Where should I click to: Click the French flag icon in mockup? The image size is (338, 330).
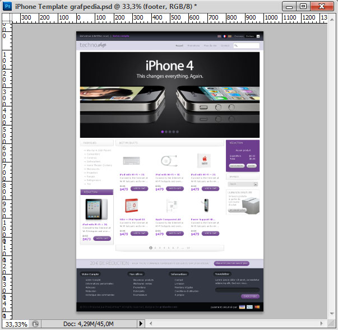coord(224,36)
